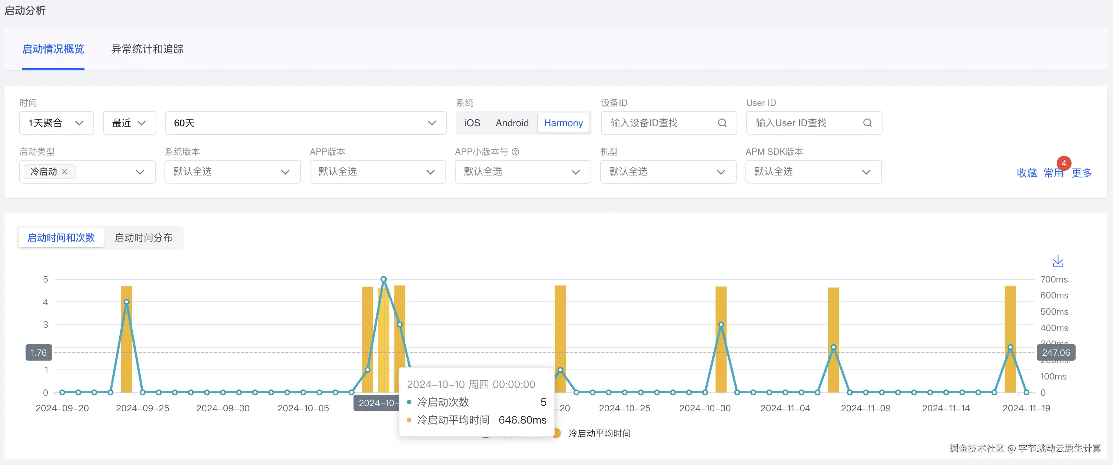Click search icon in device ID field
1113x465 pixels.
pos(722,123)
